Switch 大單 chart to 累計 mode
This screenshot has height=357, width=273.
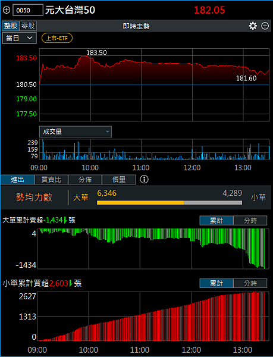pyautogui.click(x=216, y=220)
